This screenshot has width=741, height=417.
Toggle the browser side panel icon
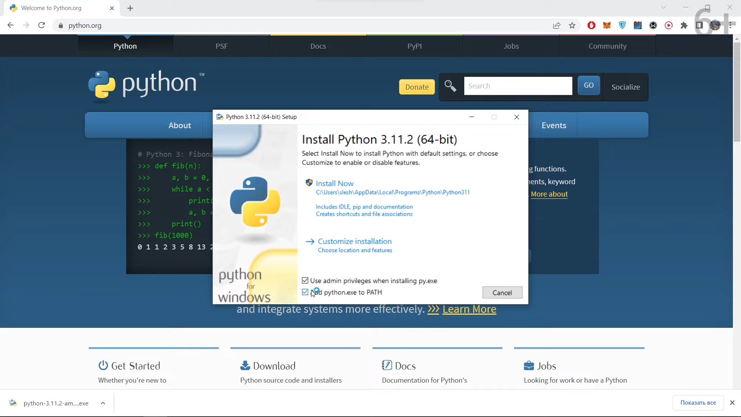pos(699,25)
